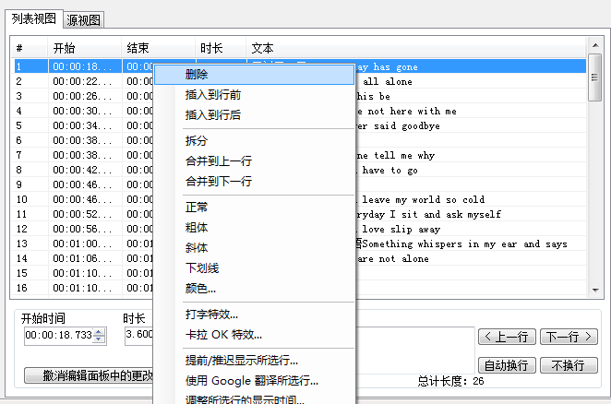
Task: Select subtitle row 9 starting 00:00:46
Action: point(299,184)
